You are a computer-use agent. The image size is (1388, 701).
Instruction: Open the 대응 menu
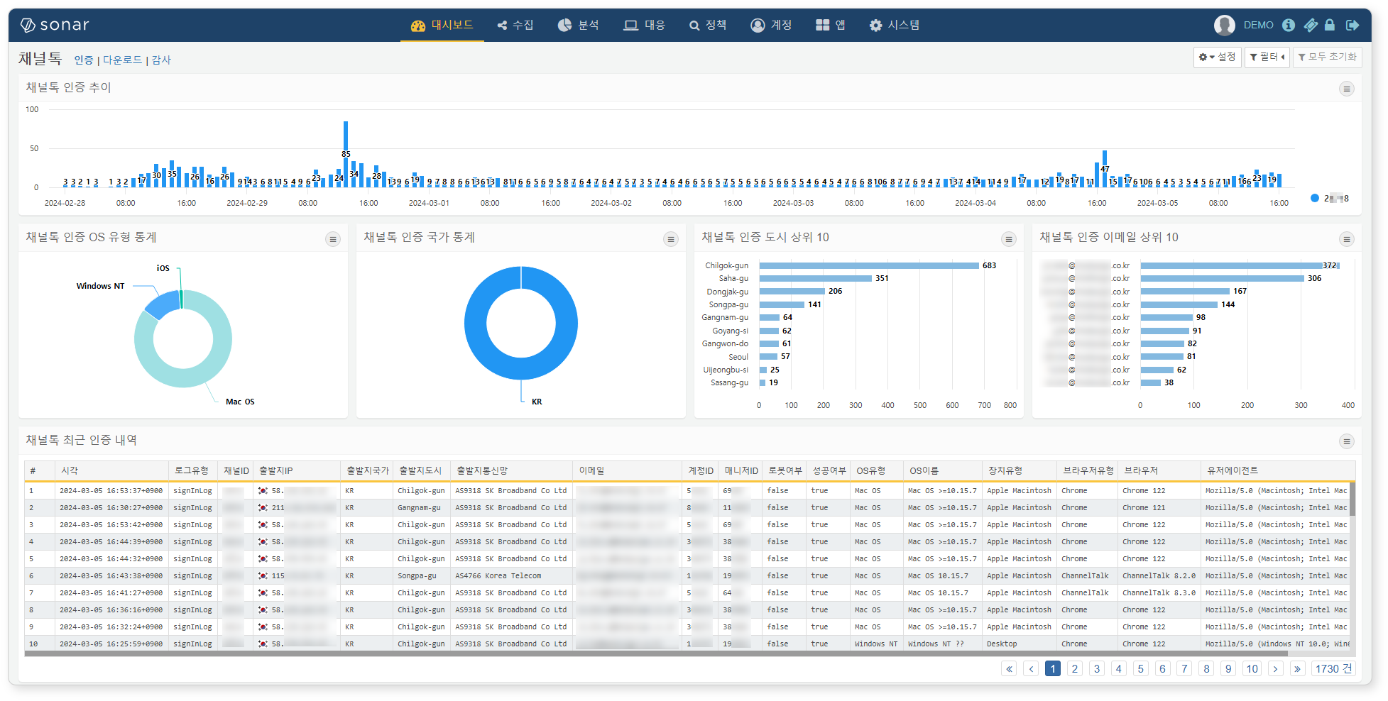click(644, 25)
